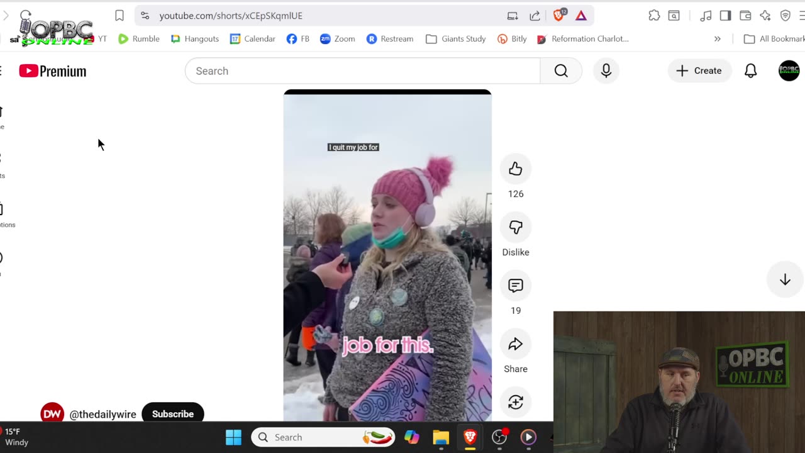Open Restream bookmark
The image size is (805, 453).
coord(390,39)
